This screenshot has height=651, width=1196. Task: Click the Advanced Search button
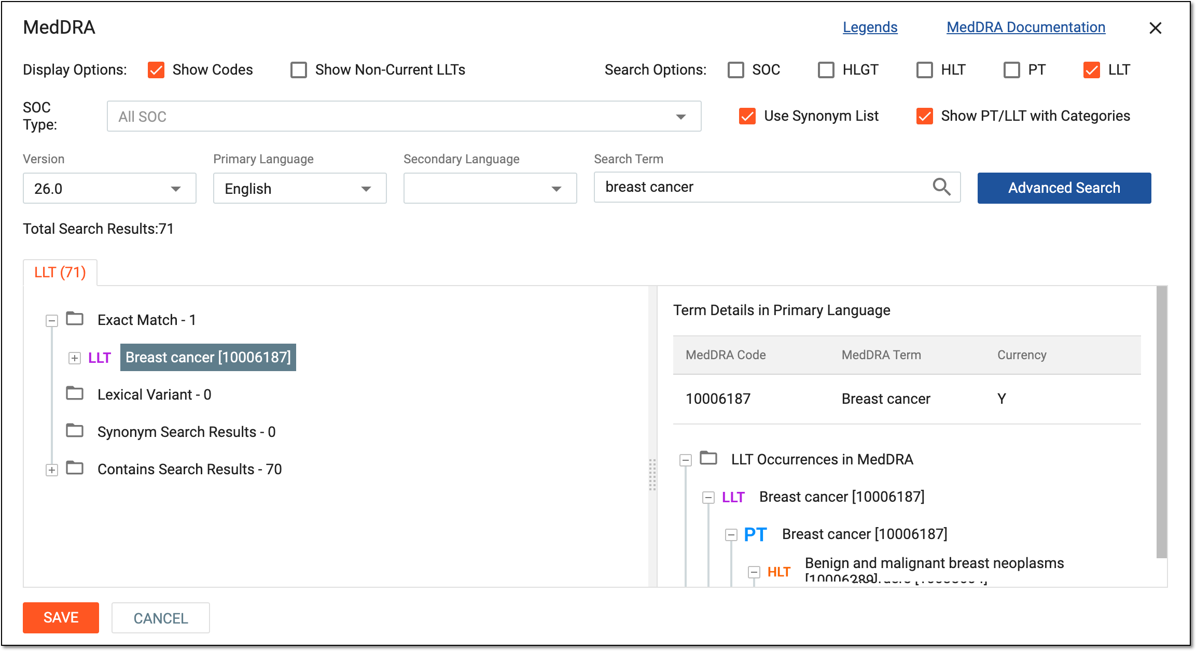(1064, 188)
